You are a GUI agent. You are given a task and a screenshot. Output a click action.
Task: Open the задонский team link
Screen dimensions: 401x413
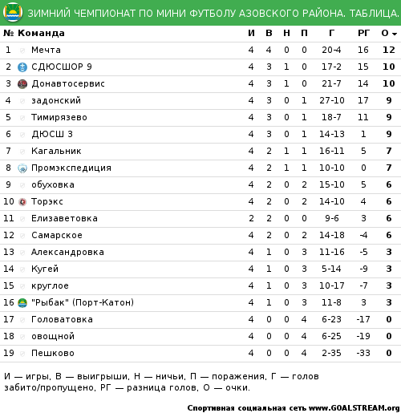click(56, 100)
